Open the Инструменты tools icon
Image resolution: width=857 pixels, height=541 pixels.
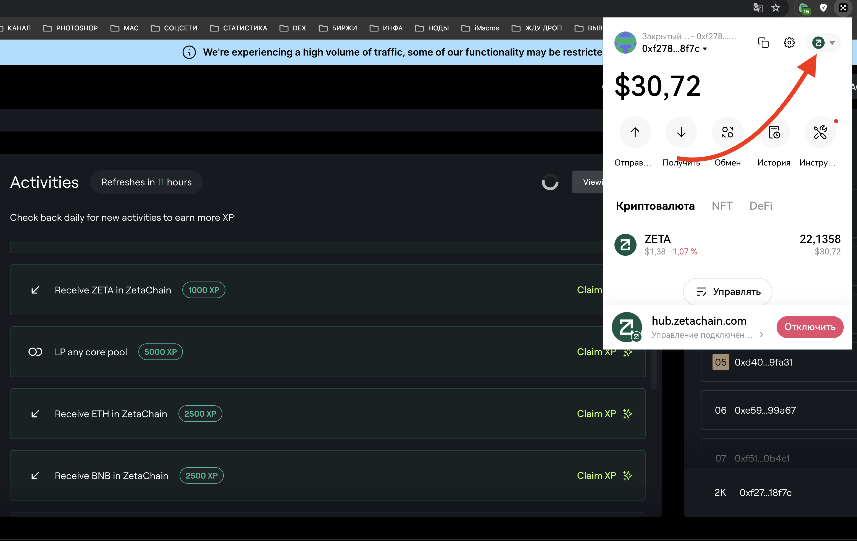(x=820, y=132)
